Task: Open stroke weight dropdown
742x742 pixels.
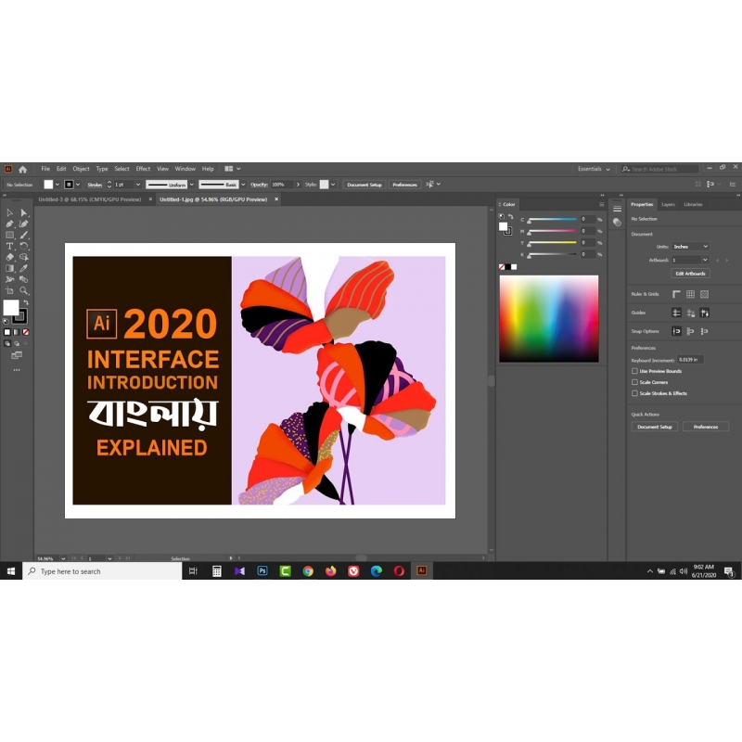Action: point(138,185)
